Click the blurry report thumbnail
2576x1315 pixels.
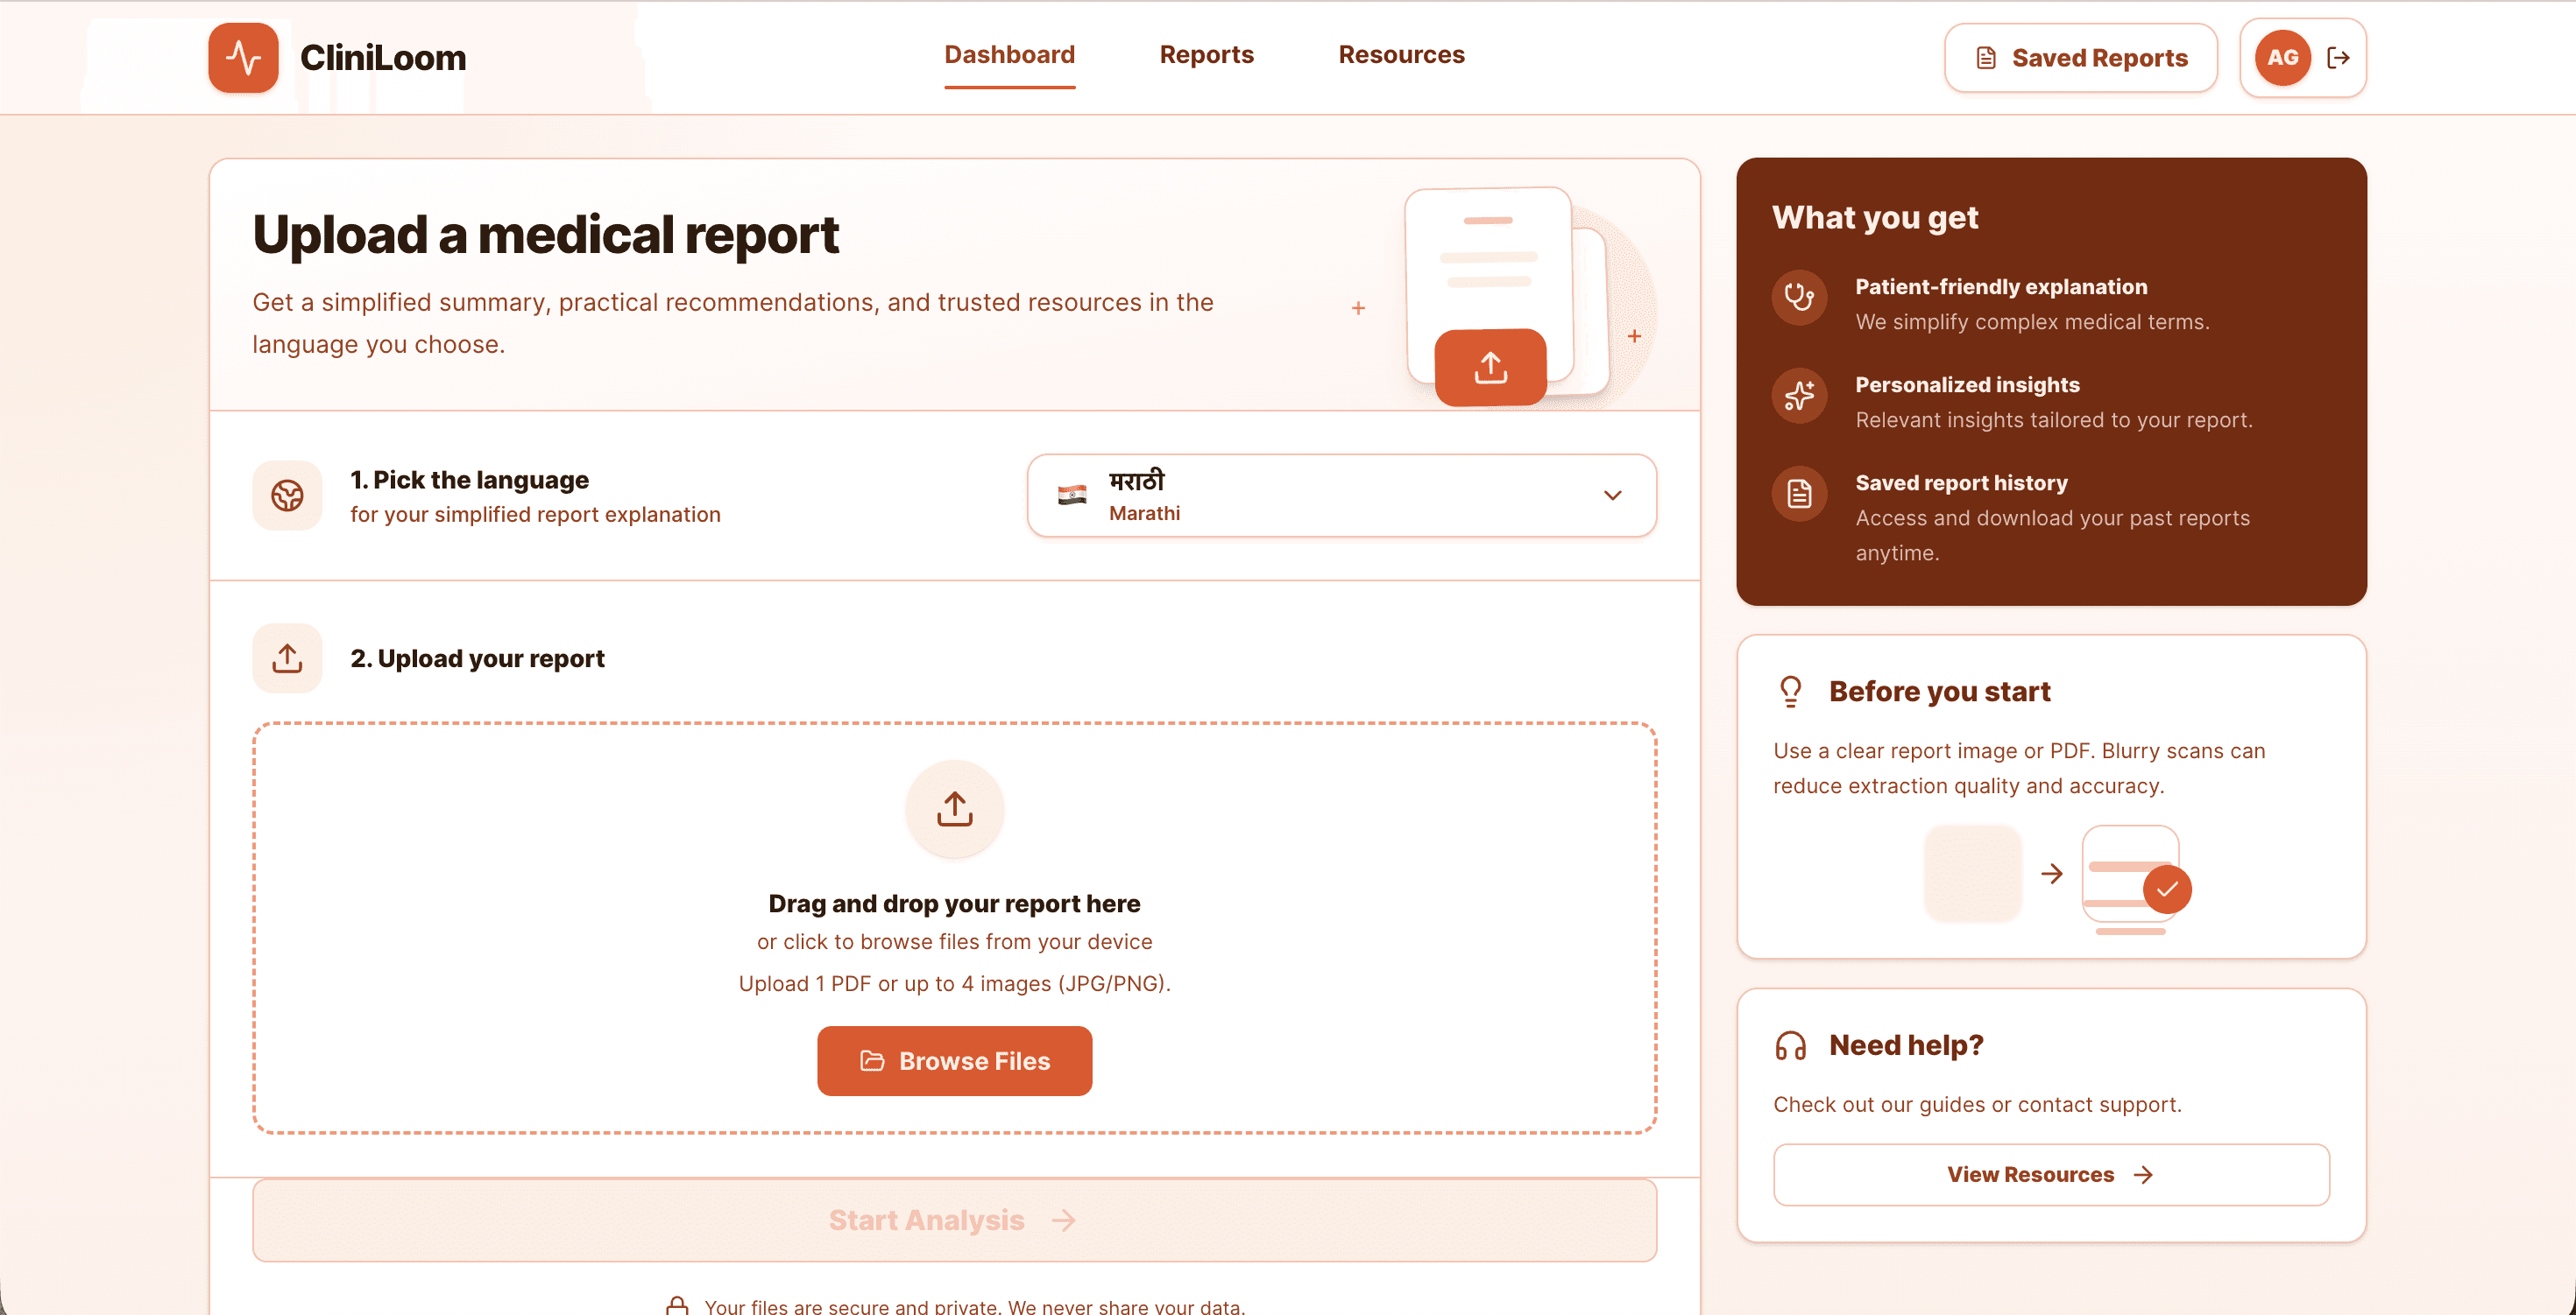tap(1972, 875)
